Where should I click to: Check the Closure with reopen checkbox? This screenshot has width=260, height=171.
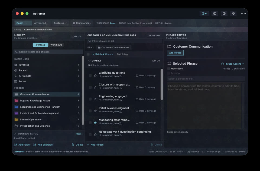tap(90, 87)
